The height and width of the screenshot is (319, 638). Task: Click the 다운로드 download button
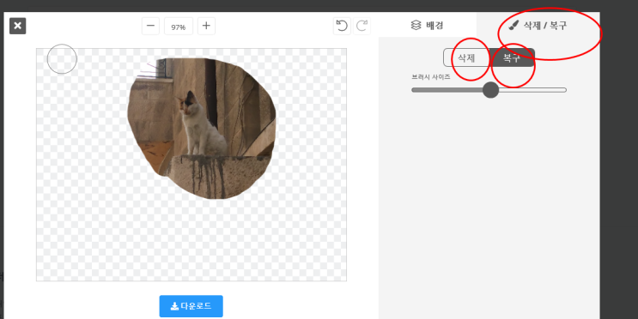(191, 306)
